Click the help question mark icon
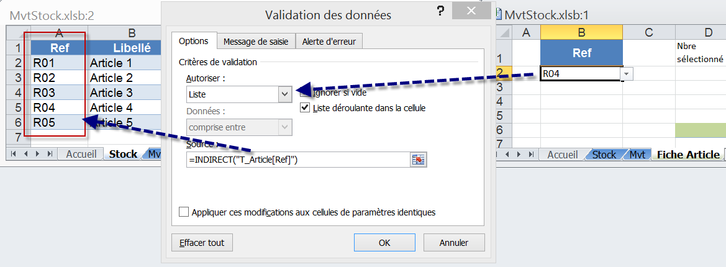Screen dimensions: 726x267 [x=440, y=11]
